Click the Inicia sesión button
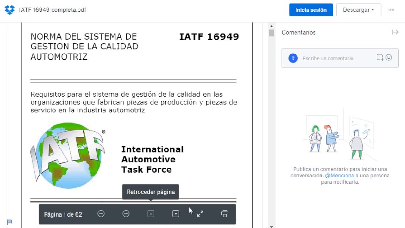The width and height of the screenshot is (405, 228). (x=311, y=10)
